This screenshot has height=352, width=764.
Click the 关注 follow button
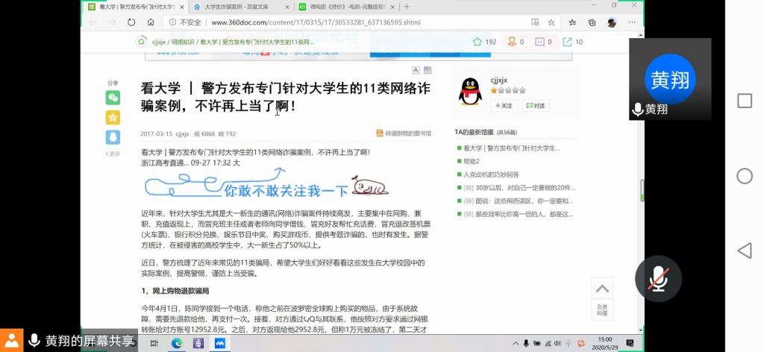tap(504, 106)
